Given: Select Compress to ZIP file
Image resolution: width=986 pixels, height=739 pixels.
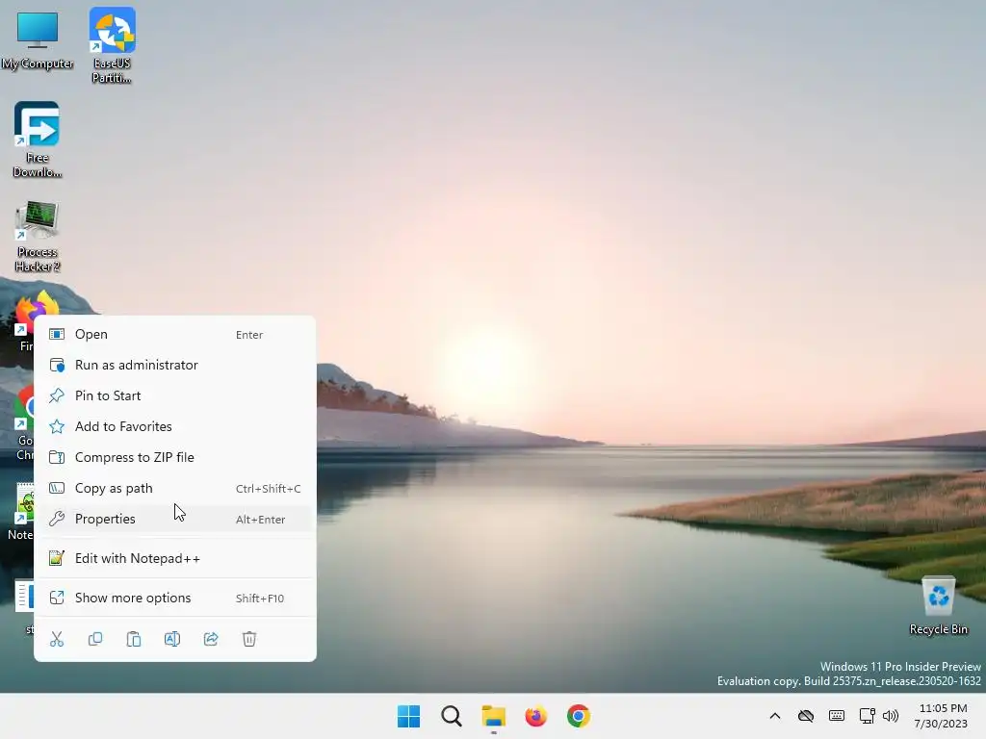Looking at the screenshot, I should [x=174, y=457].
